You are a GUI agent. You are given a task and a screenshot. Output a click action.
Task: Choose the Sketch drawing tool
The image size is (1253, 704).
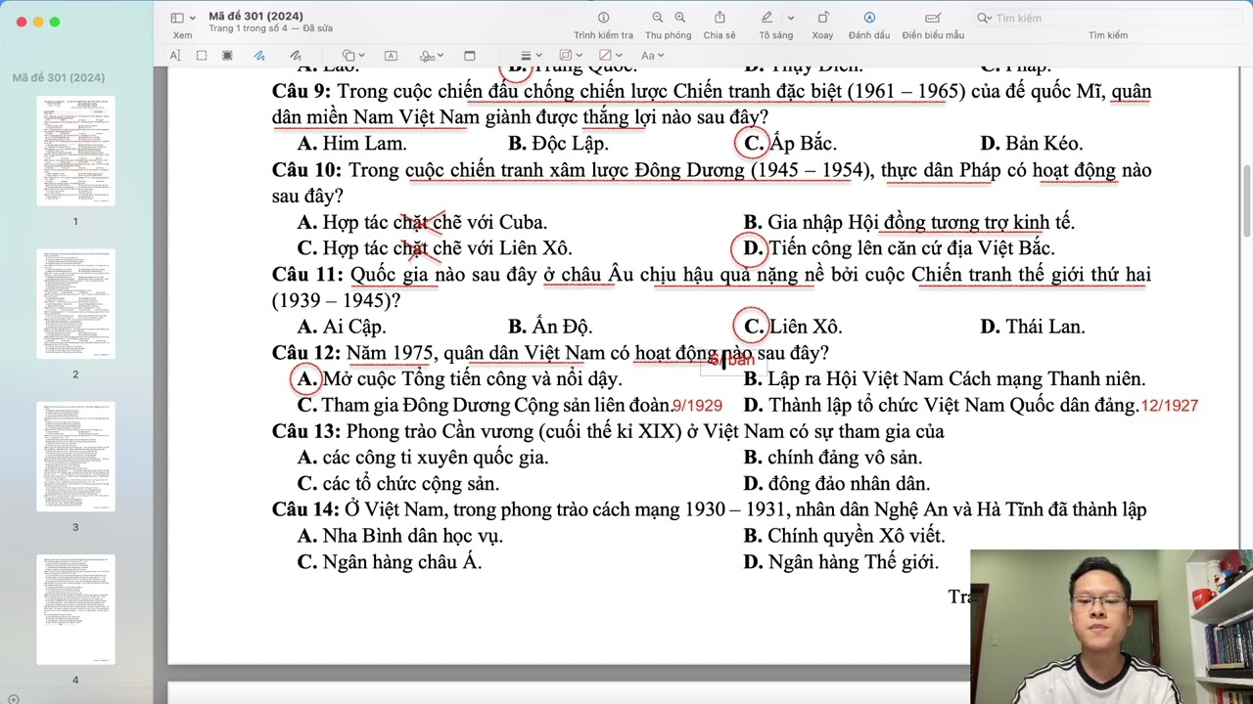259,56
